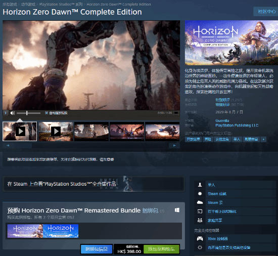The height and width of the screenshot is (256, 278).
Task: Go to 所有游戏 breadcrumb link
Action: pyautogui.click(x=10, y=4)
